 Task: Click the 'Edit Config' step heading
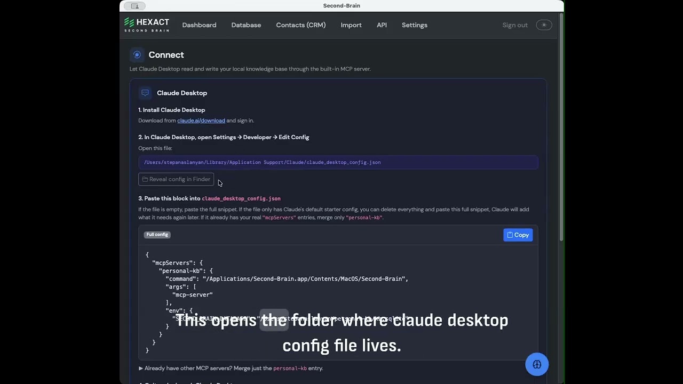click(224, 137)
